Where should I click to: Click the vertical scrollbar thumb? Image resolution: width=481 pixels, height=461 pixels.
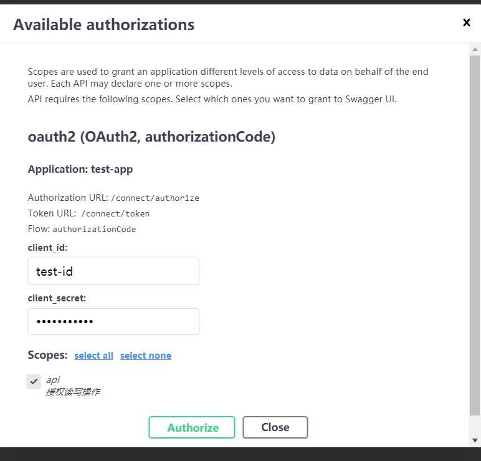tap(475, 235)
